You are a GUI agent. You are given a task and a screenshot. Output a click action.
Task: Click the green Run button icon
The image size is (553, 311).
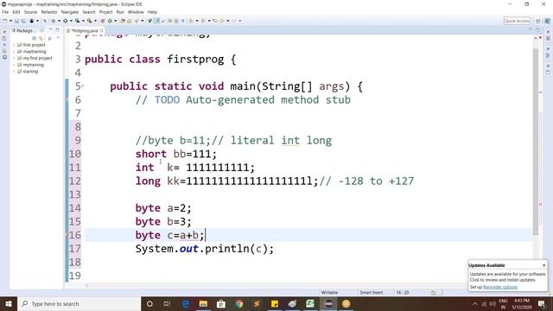pyautogui.click(x=66, y=21)
